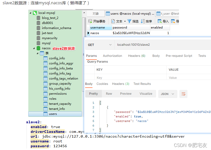Collapse the 表 tables folder

pyautogui.click(x=38, y=53)
